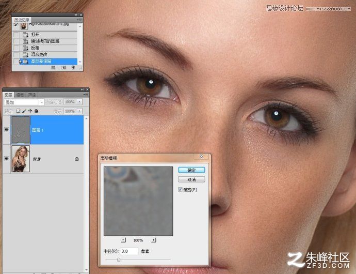Viewport: 356px width, 274px height.
Task: Click the radius slider handle
Action: click(x=119, y=260)
